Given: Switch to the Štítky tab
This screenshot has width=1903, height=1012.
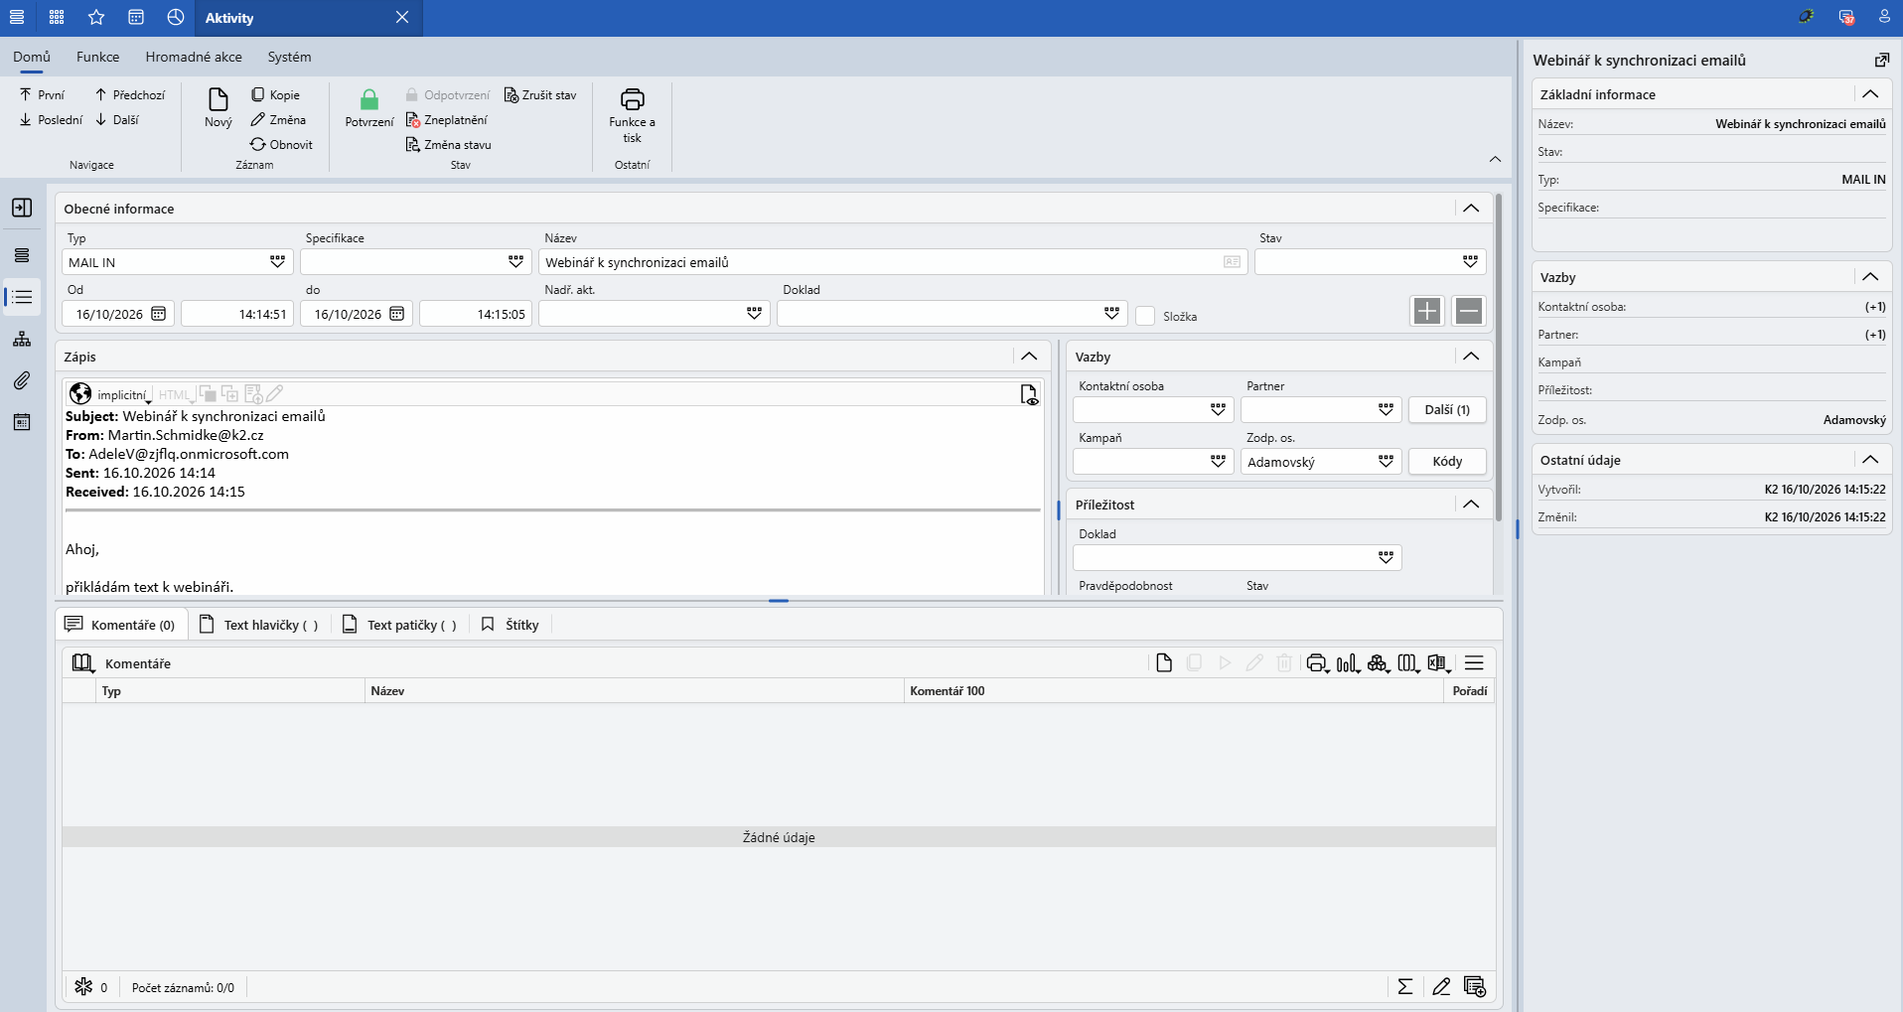Looking at the screenshot, I should tap(511, 625).
